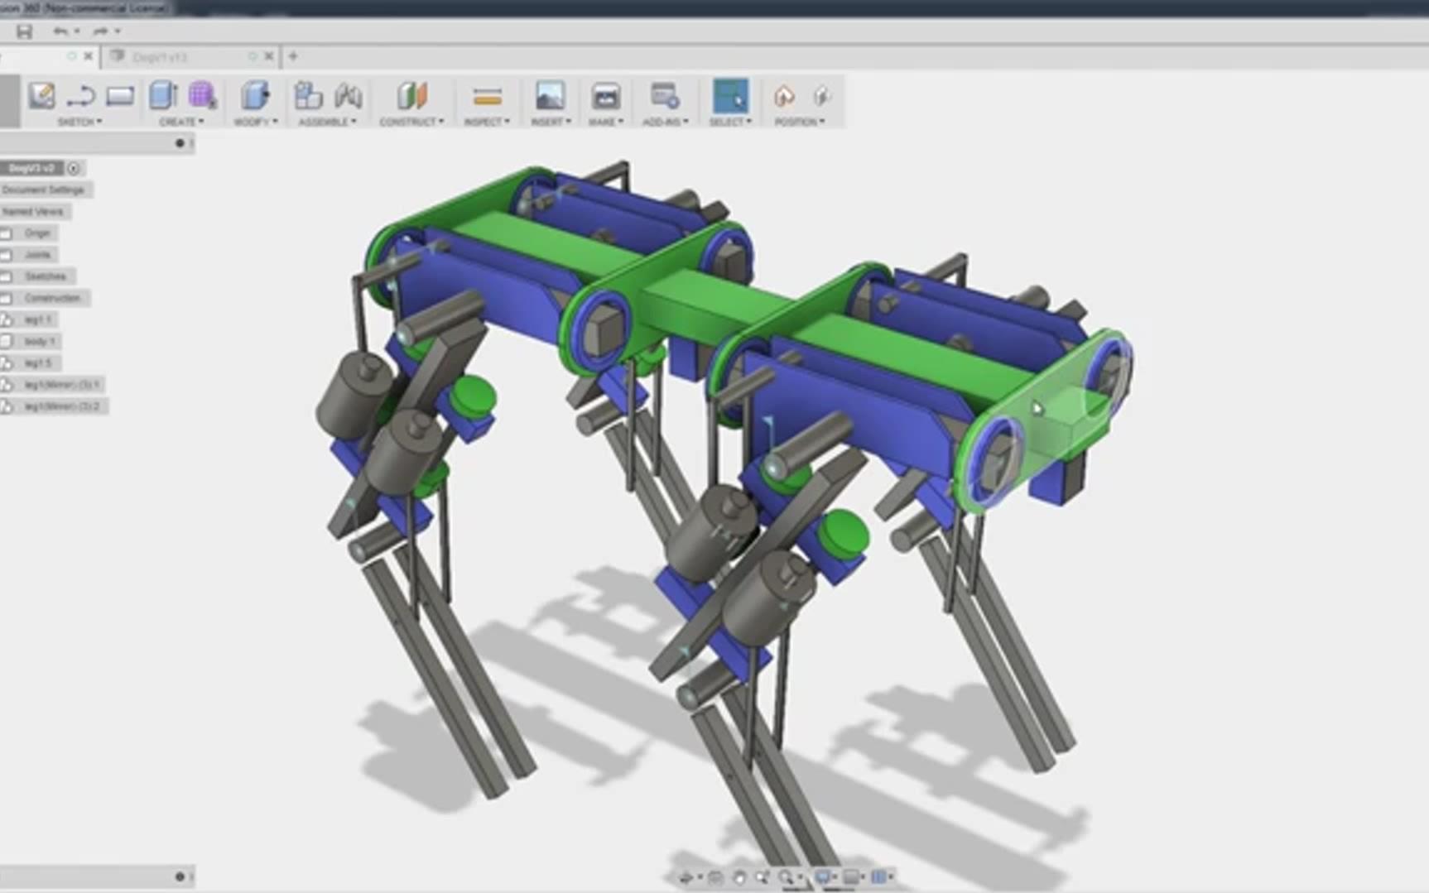Select the body:1 component in the browser

click(x=39, y=341)
